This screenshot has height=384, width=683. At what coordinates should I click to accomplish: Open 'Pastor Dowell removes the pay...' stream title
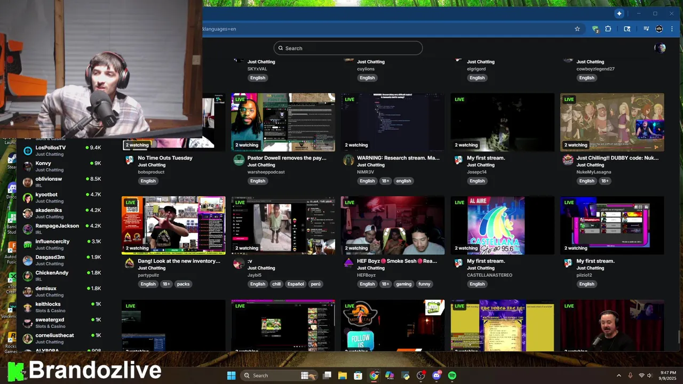[x=287, y=158]
